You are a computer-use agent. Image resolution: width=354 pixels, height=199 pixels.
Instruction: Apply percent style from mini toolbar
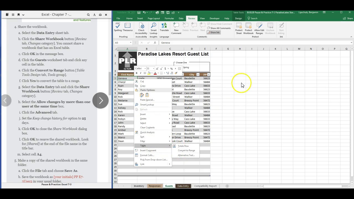[x=171, y=69]
